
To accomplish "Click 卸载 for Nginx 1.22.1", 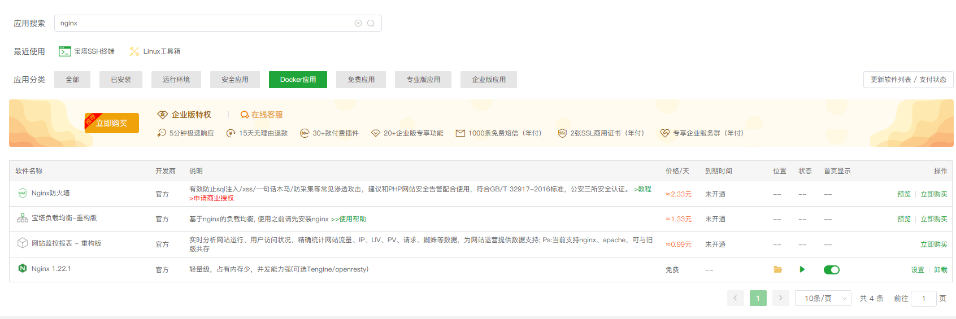I will pos(941,270).
